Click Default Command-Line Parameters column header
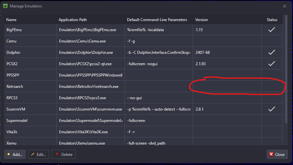 point(159,19)
